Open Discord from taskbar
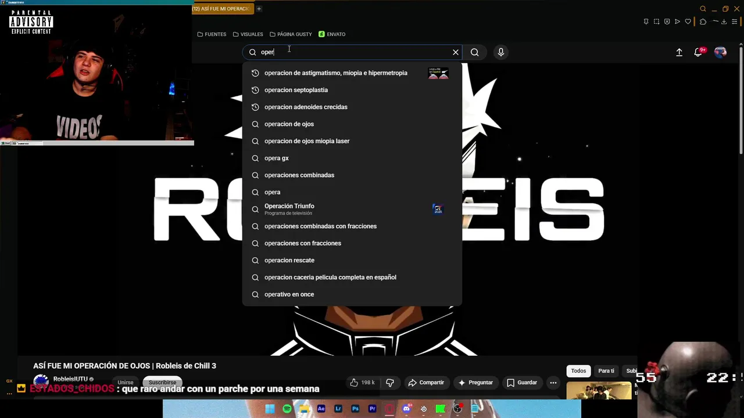This screenshot has height=418, width=744. click(407, 409)
